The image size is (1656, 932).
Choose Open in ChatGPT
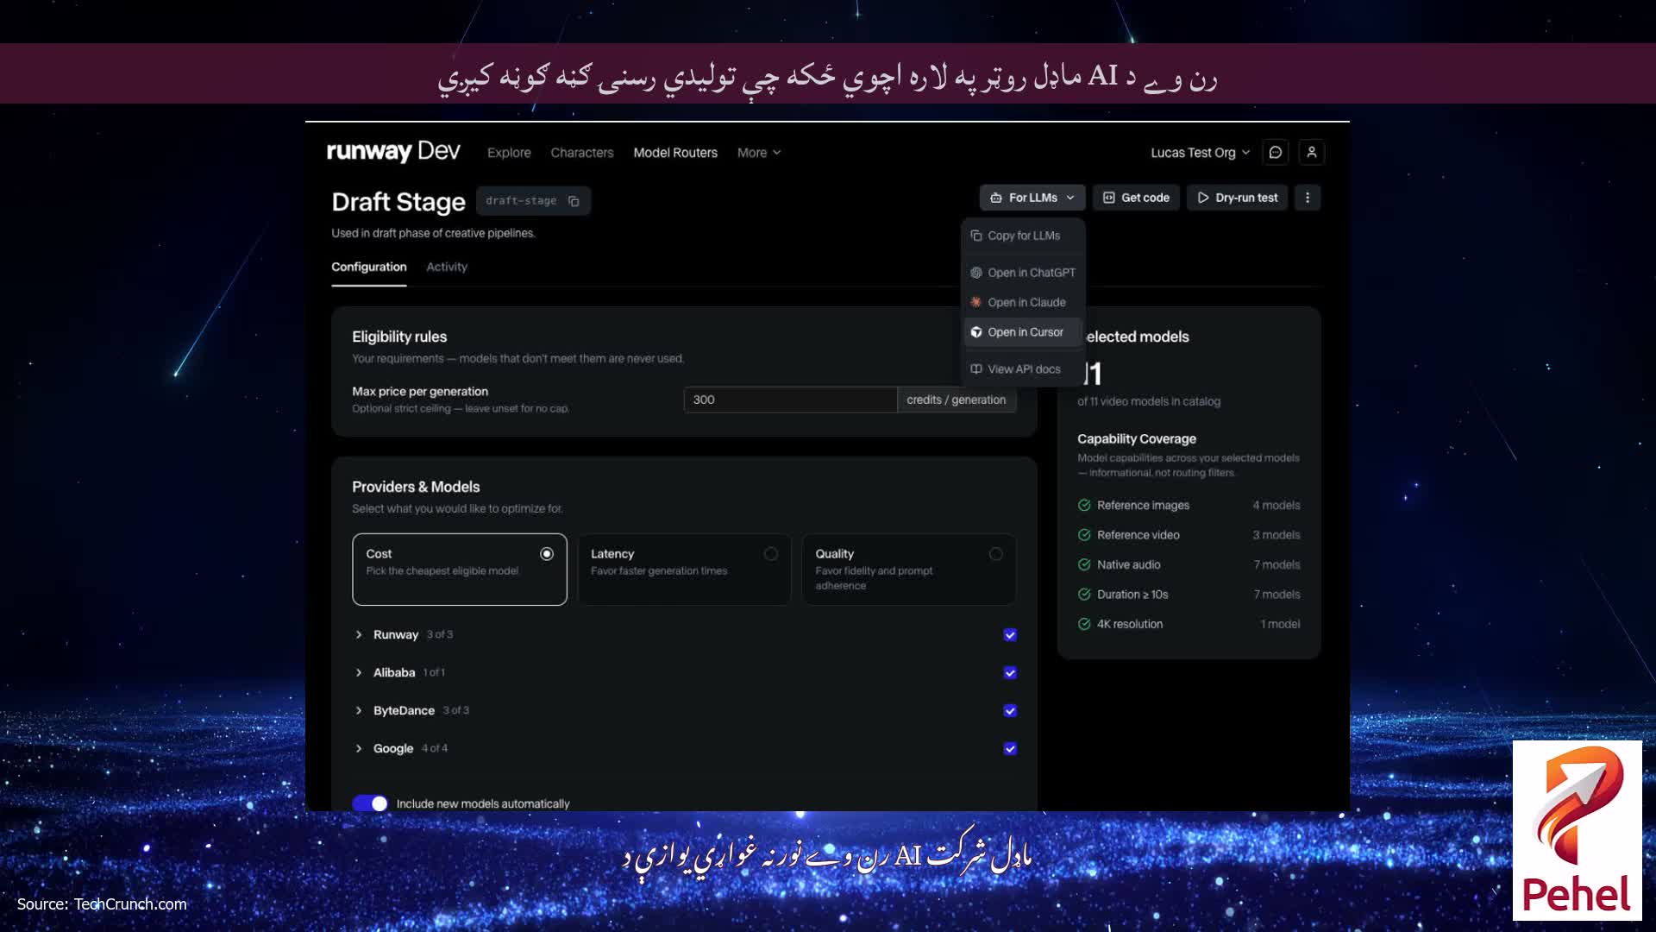[x=1023, y=273]
